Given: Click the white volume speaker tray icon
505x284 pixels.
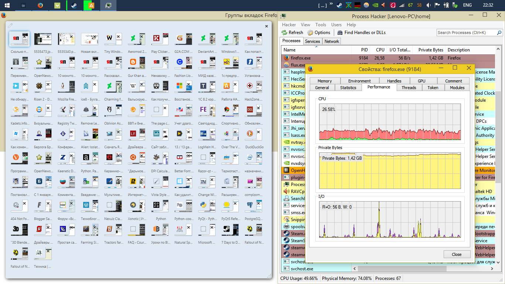Looking at the screenshot, I should pyautogui.click(x=428, y=5).
